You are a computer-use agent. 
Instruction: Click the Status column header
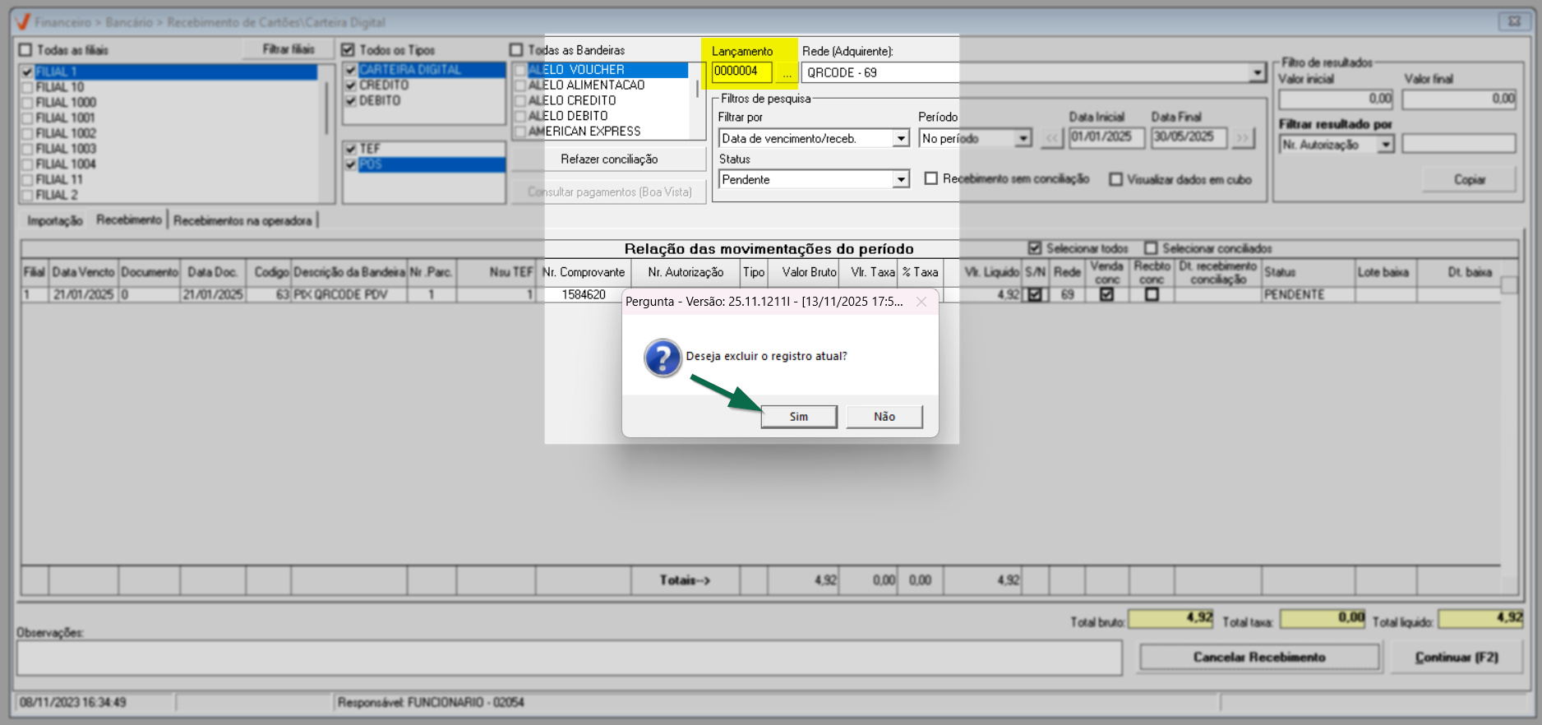coord(1308,272)
